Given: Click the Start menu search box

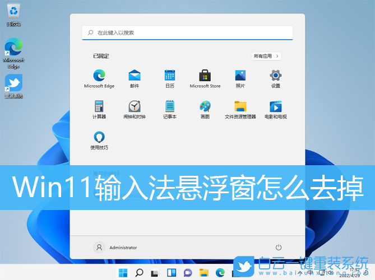Looking at the screenshot, I should coord(187,32).
